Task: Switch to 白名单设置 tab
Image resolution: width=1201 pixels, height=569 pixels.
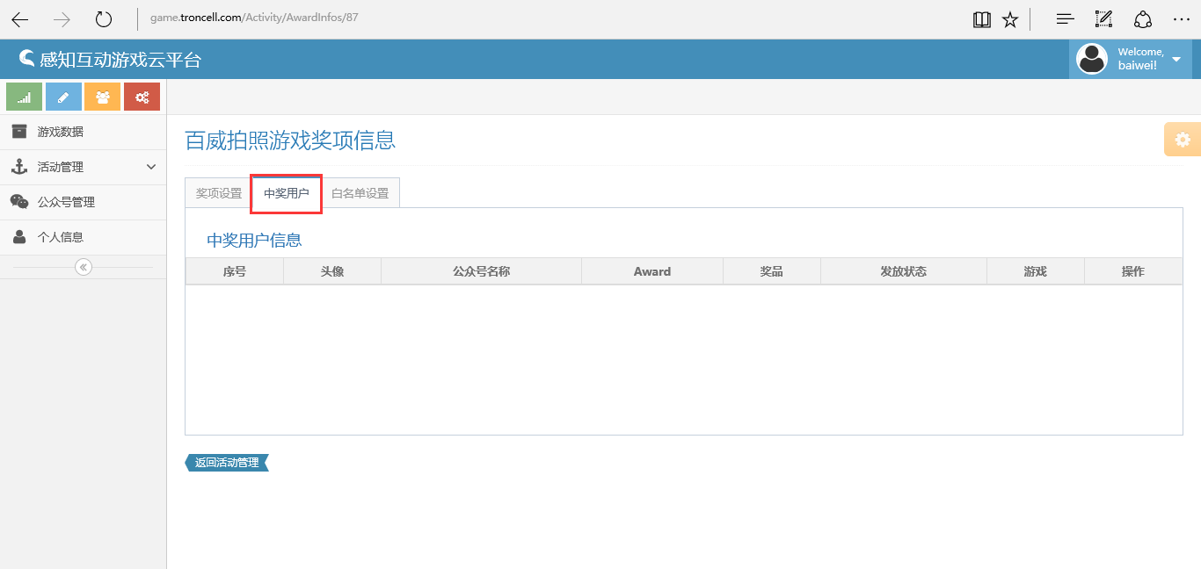Action: (x=360, y=193)
